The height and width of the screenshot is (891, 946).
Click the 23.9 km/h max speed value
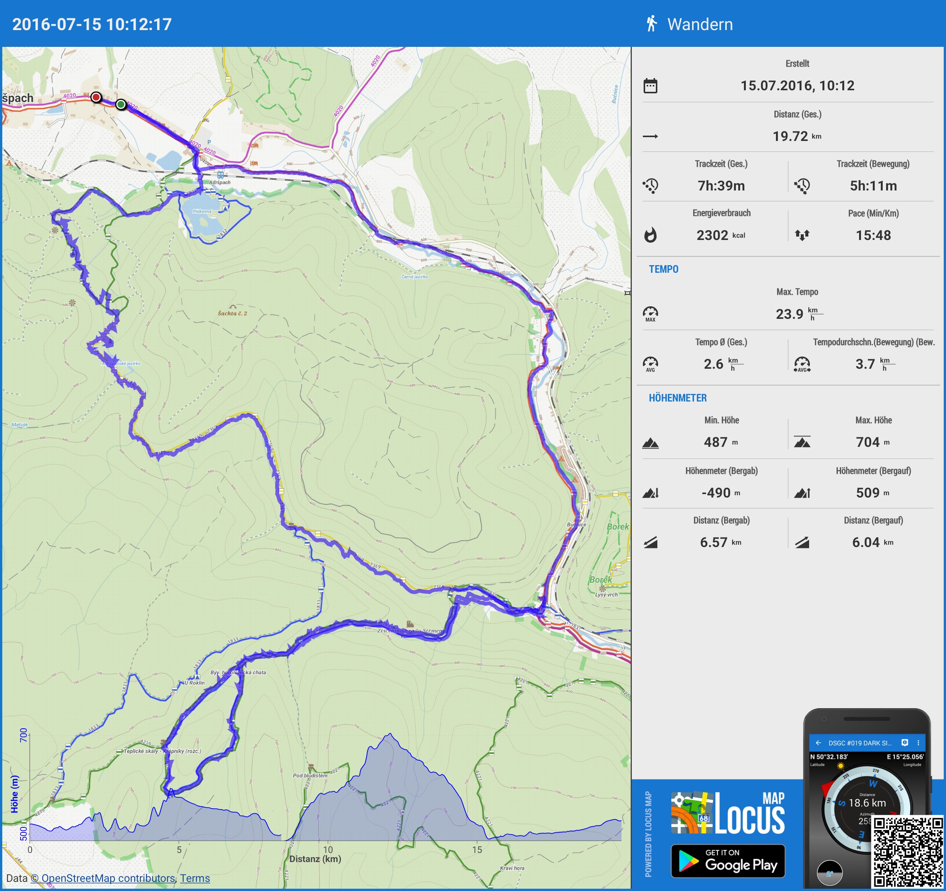tap(799, 314)
